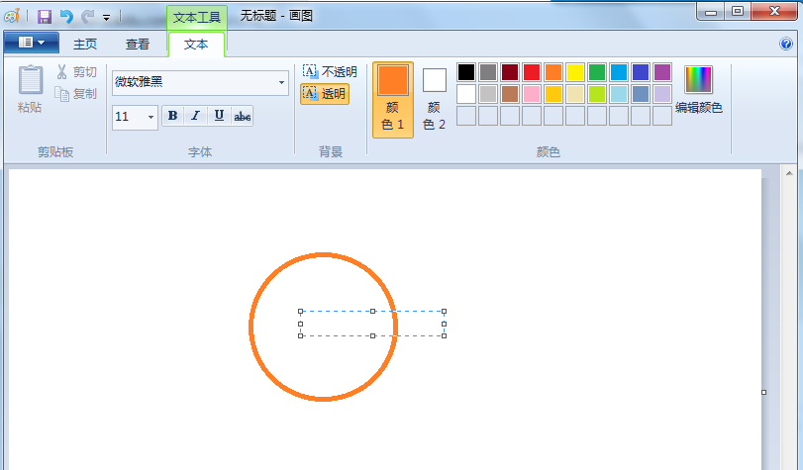Pick the brown color swatch

(x=510, y=94)
